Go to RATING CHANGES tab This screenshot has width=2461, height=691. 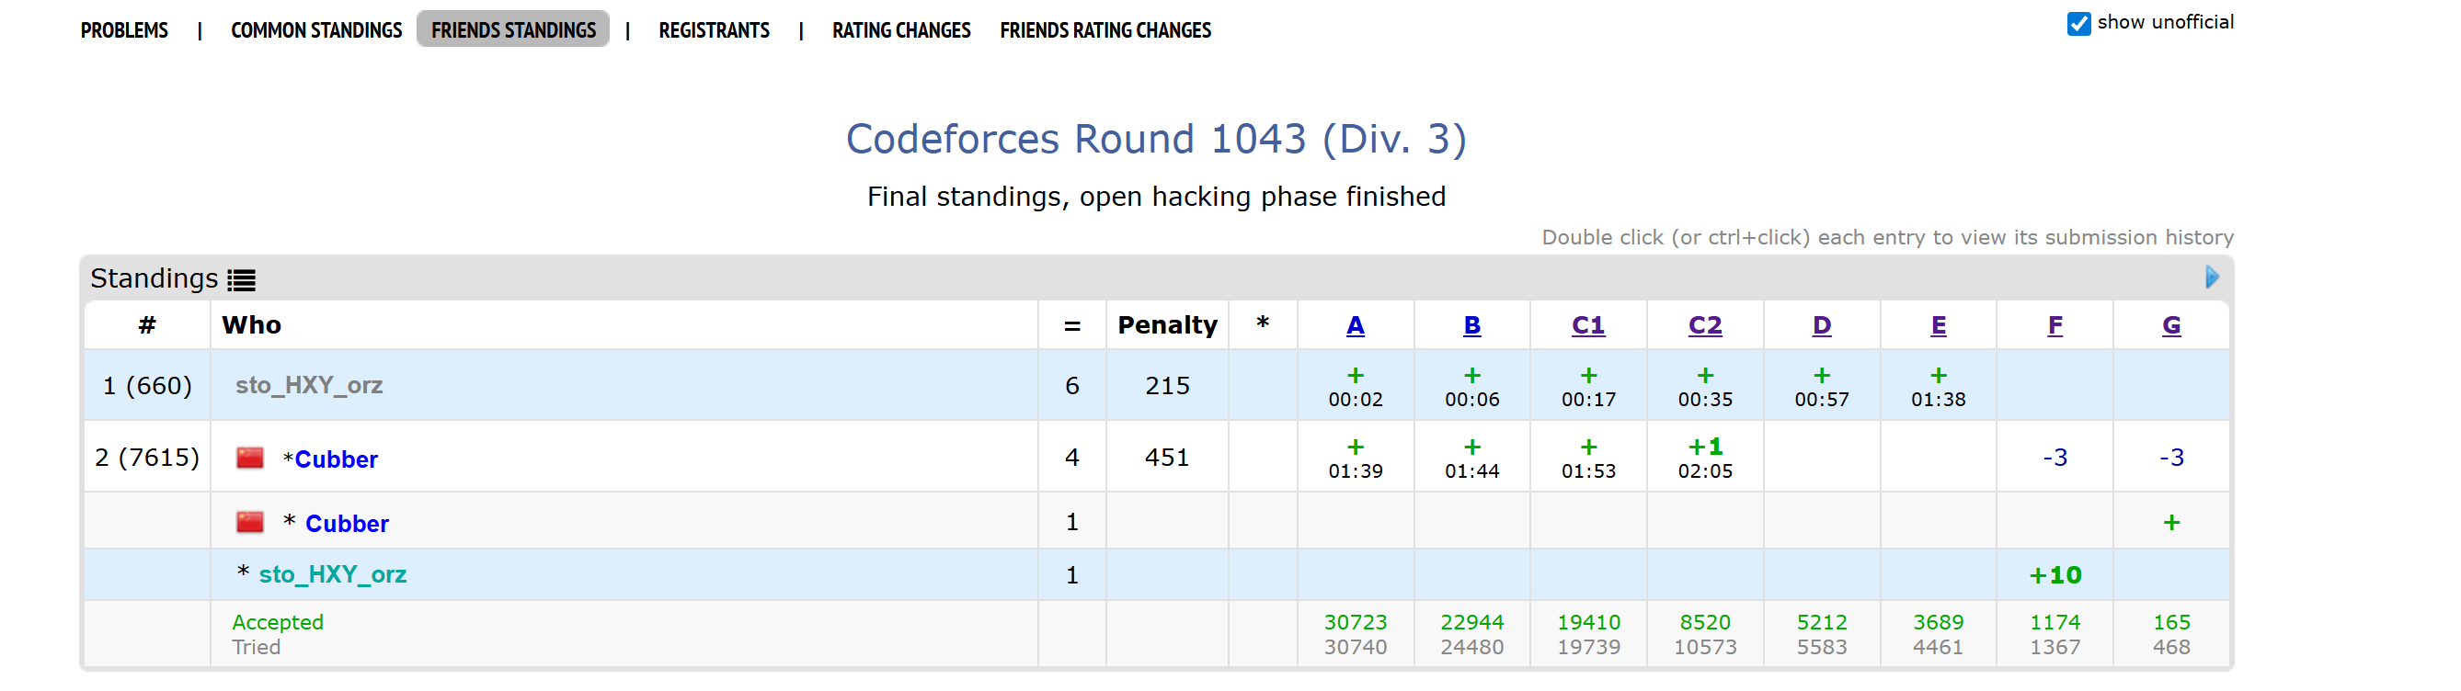tap(901, 30)
